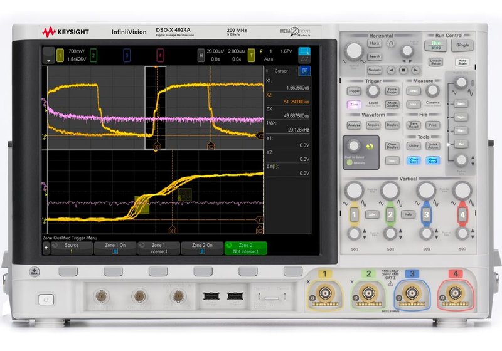This screenshot has height=351, width=502.
Task: Tap the X1 cursor marker in upper waveform
Action: pos(158,146)
